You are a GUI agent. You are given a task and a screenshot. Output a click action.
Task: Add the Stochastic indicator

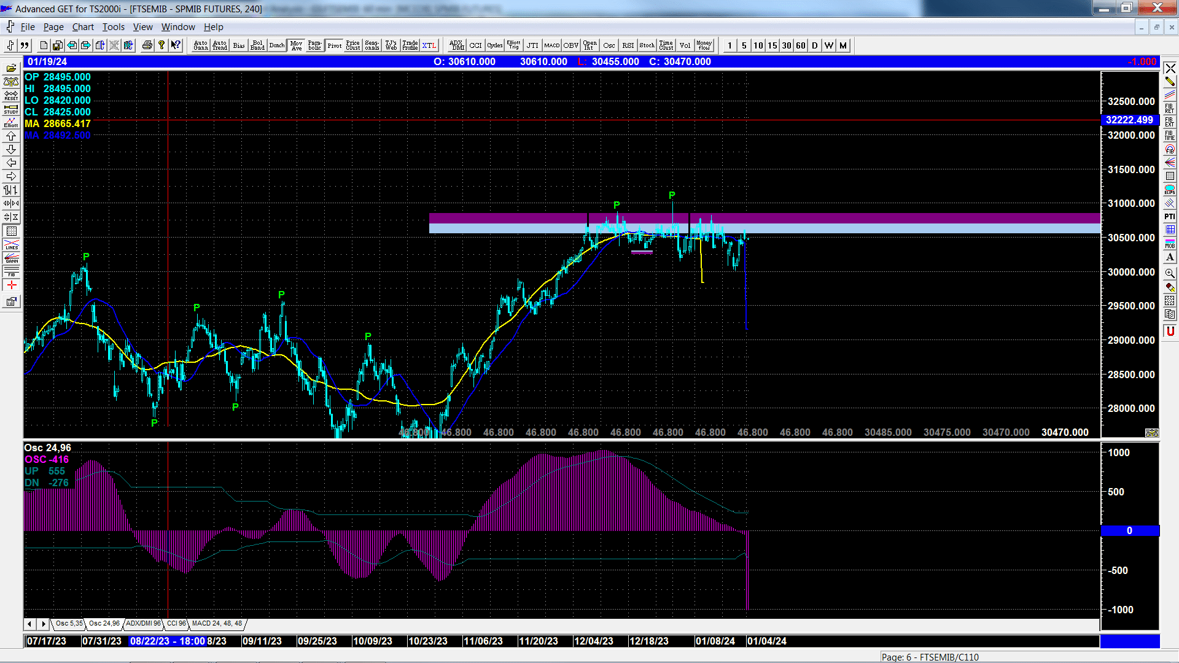[647, 45]
